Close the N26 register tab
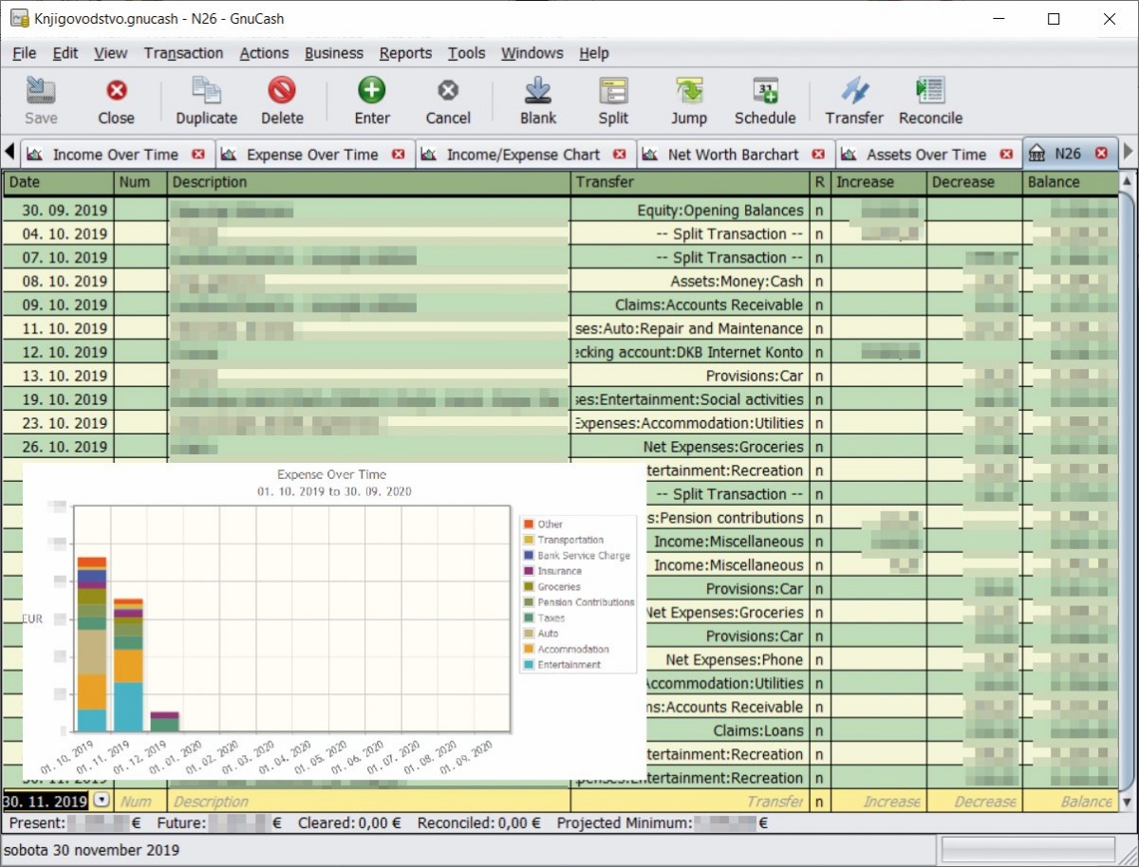This screenshot has width=1139, height=867. [1101, 154]
